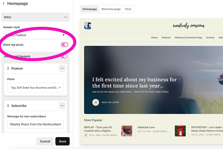The height and width of the screenshot is (149, 223).
Task: Open the REPLAY - Turn your IG Content post
Action: (x=98, y=129)
